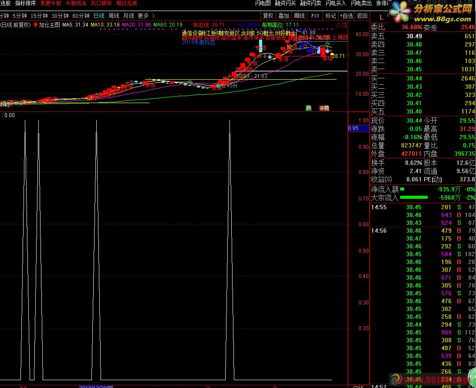Click the 2019牛股风范 text on chart
476x388 pixels.
[x=199, y=43]
